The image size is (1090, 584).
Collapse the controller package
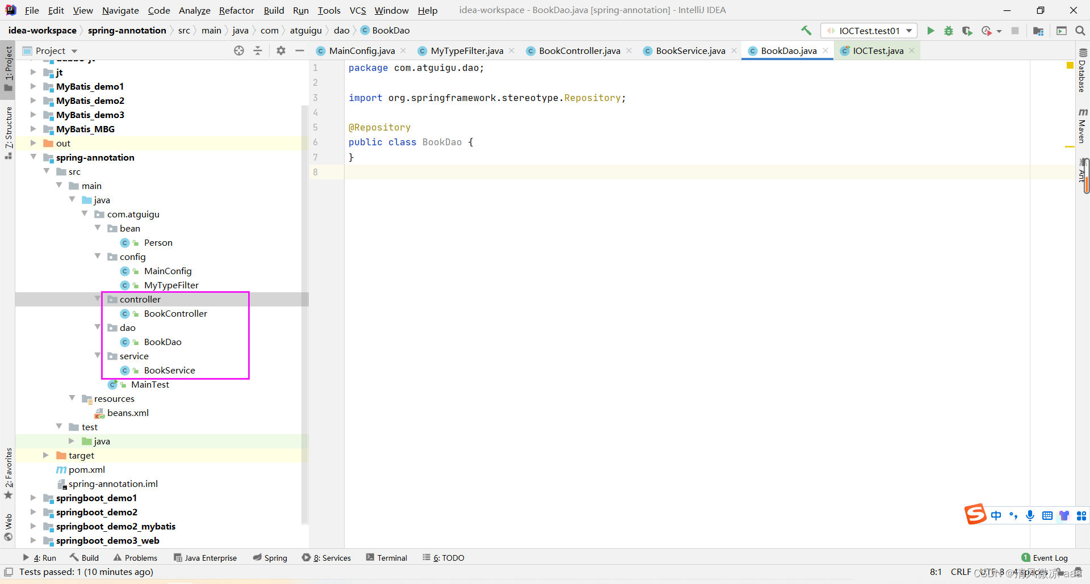(98, 299)
